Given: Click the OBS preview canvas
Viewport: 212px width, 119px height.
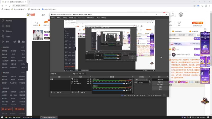Looking at the screenshot, I should tap(109, 45).
